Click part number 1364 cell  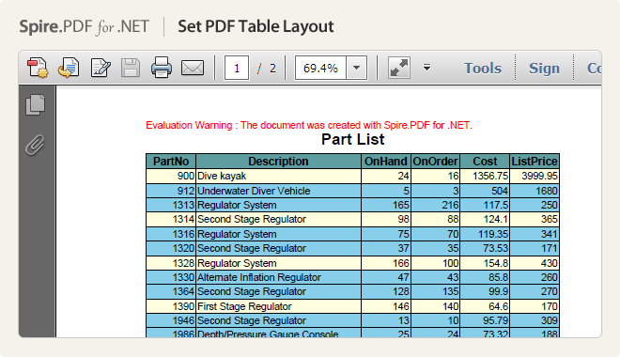point(171,292)
